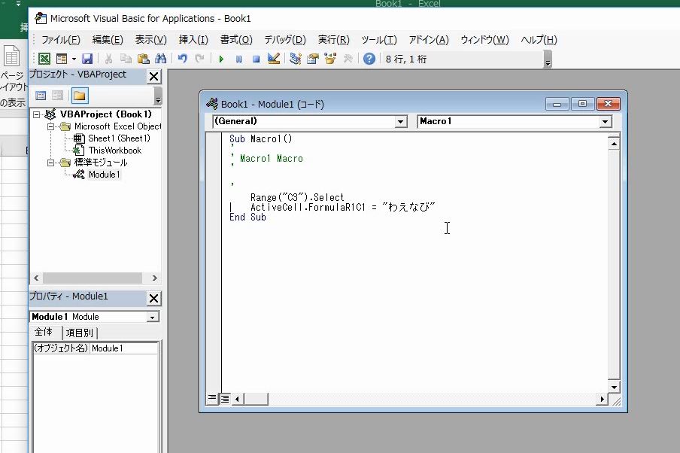680x453 pixels.
Task: Save the workbook with the floppy icon
Action: [87, 59]
